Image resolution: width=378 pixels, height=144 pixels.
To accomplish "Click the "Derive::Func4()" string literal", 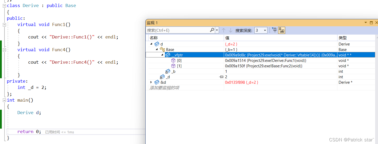I will coord(72,62).
